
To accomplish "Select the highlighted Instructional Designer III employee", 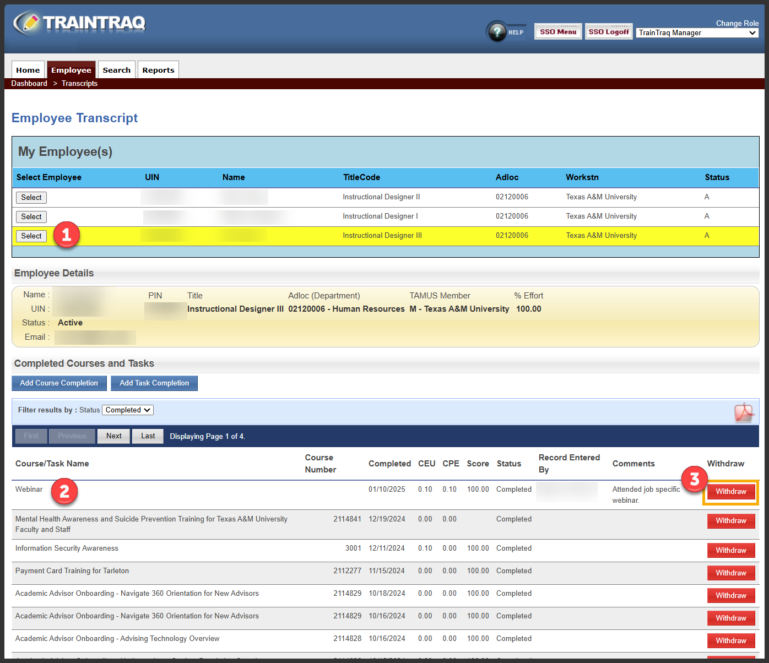I will (x=31, y=236).
